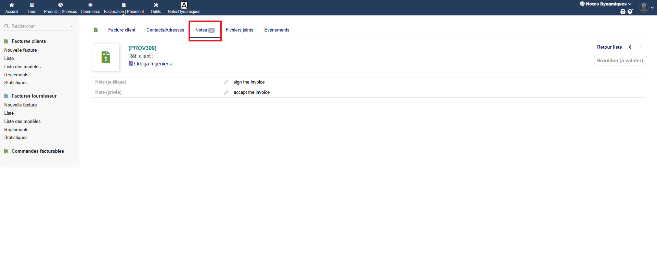
Task: Open the Accueil home icon
Action: 12,5
